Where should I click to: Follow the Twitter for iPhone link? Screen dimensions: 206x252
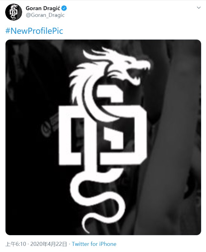point(94,244)
